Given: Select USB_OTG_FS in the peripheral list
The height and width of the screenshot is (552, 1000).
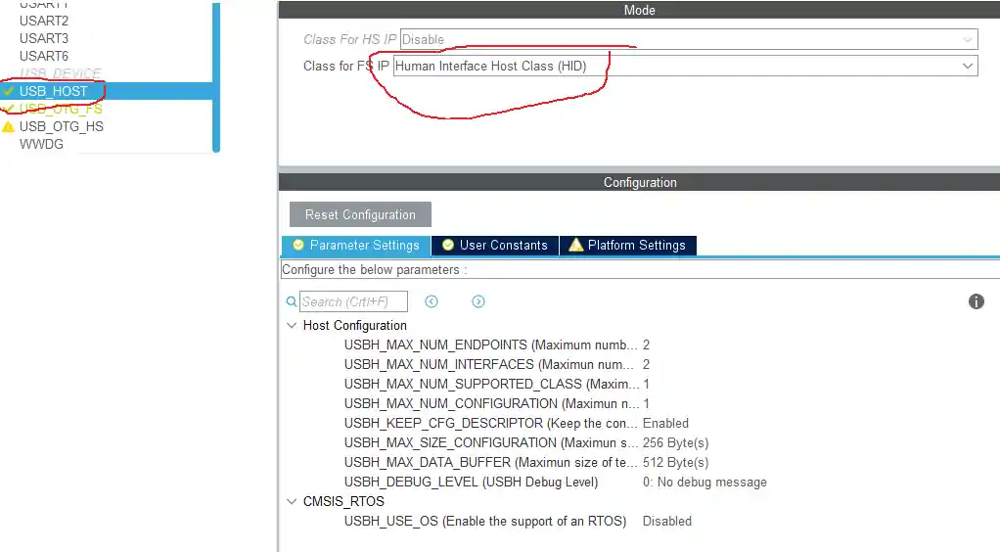Looking at the screenshot, I should tap(61, 109).
